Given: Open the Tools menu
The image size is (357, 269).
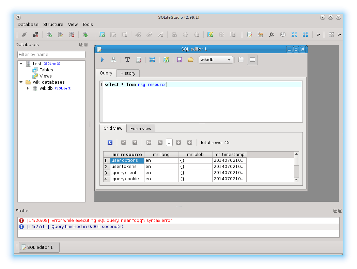Looking at the screenshot, I should 88,25.
